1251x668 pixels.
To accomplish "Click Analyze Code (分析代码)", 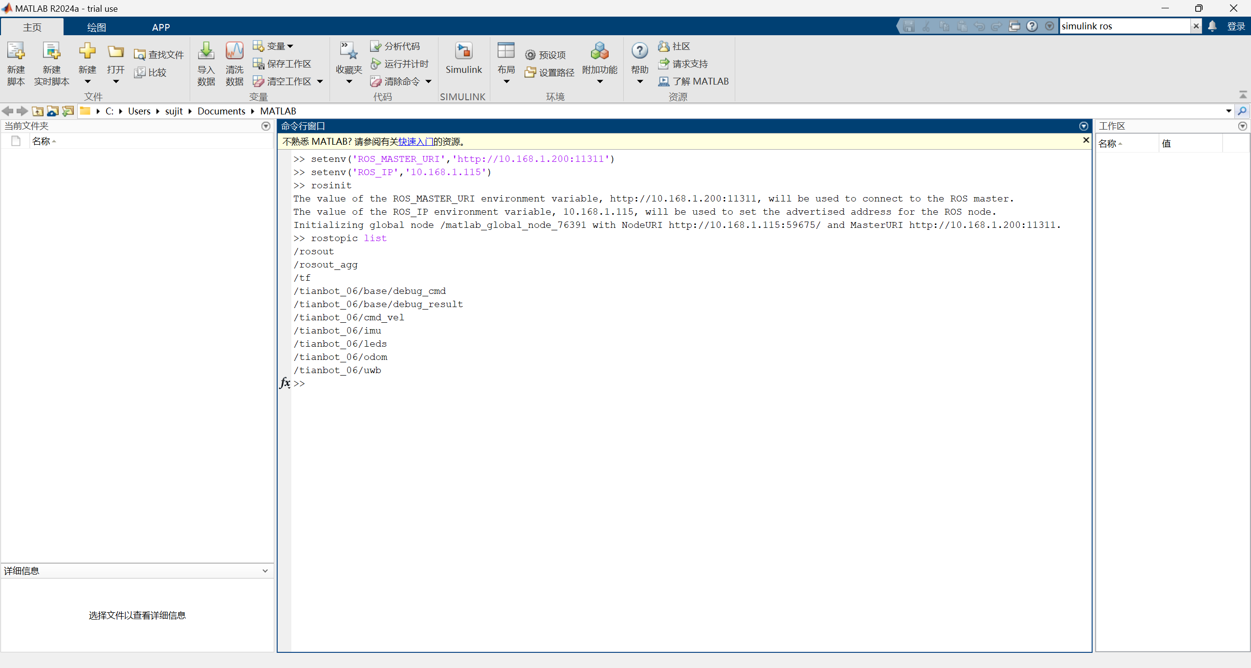I will [395, 46].
